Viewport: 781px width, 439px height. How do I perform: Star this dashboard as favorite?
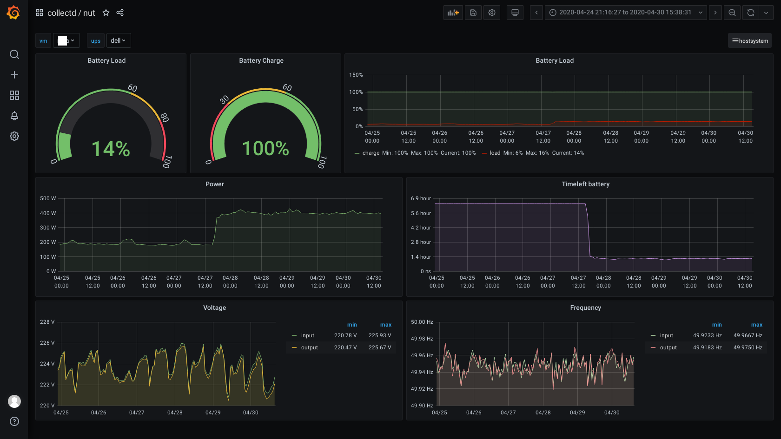[106, 13]
